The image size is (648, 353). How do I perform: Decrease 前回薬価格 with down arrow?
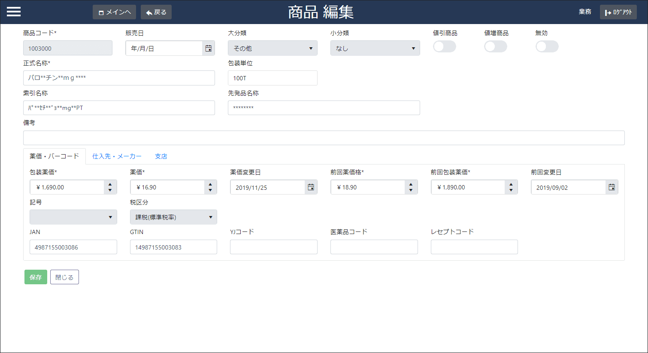tap(411, 190)
